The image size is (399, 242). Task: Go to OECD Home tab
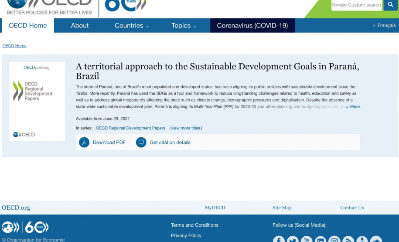click(28, 25)
